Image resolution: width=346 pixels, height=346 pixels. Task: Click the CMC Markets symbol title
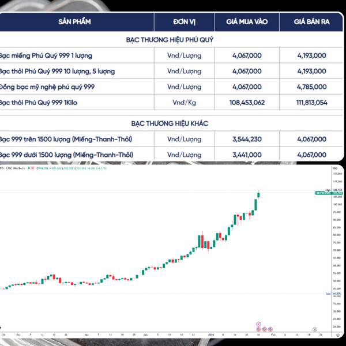(x=13, y=168)
